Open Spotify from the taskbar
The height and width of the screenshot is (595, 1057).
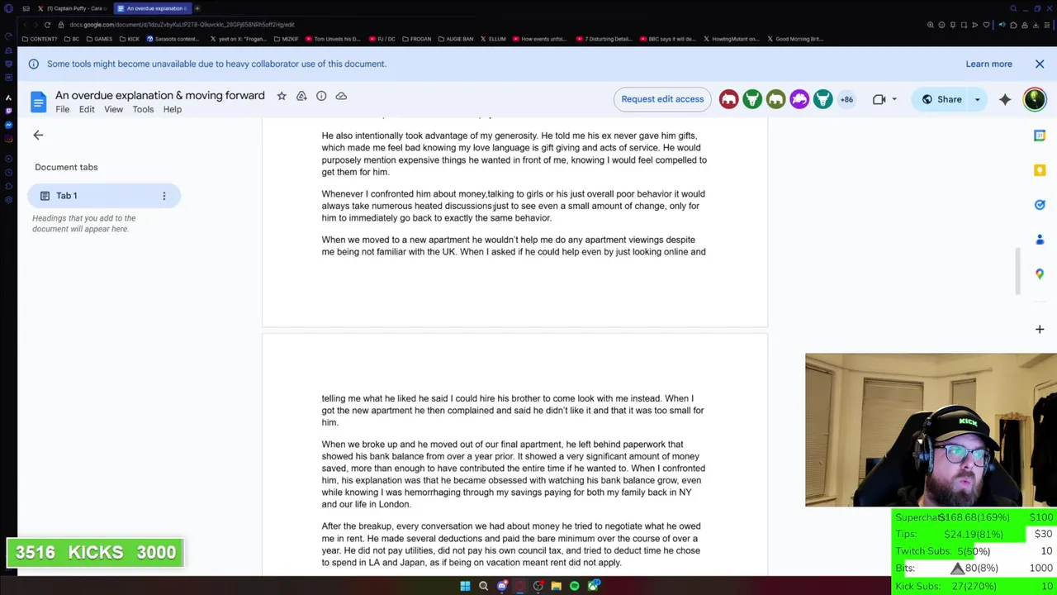coord(575,586)
